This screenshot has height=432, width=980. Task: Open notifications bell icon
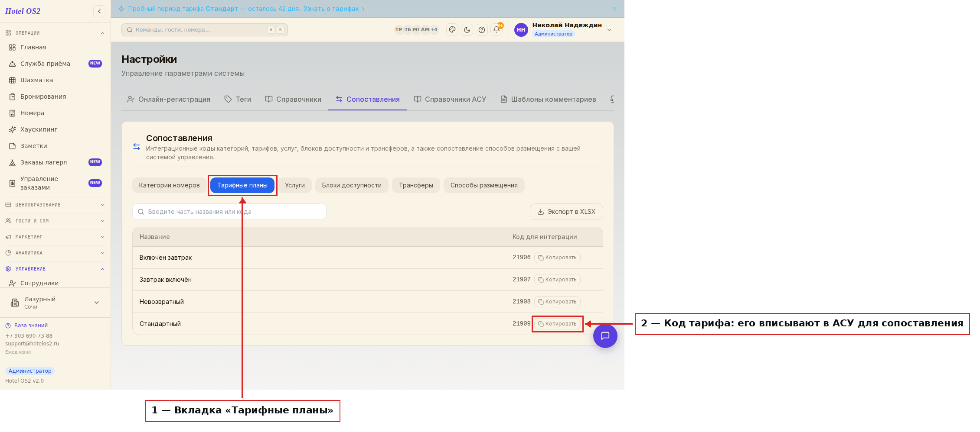pos(497,30)
